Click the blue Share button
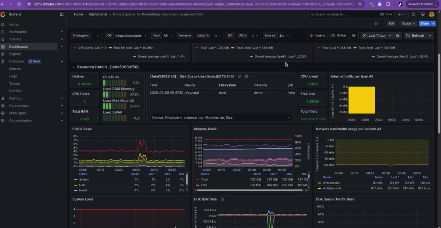This screenshot has width=441, height=228. [424, 23]
